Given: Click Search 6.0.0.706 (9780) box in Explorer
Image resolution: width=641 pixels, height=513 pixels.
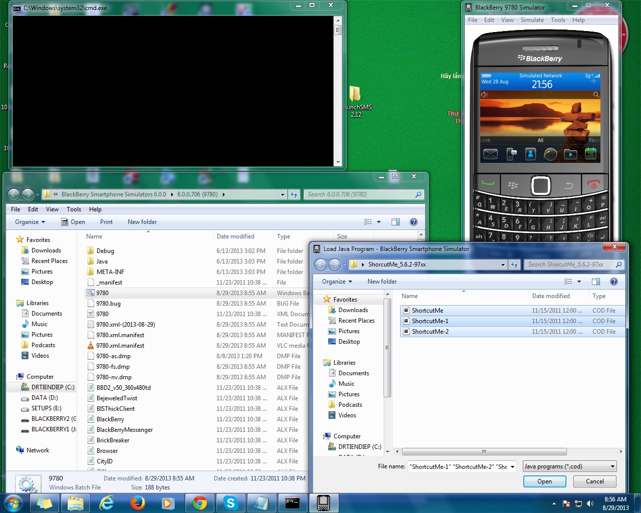Looking at the screenshot, I should [364, 194].
